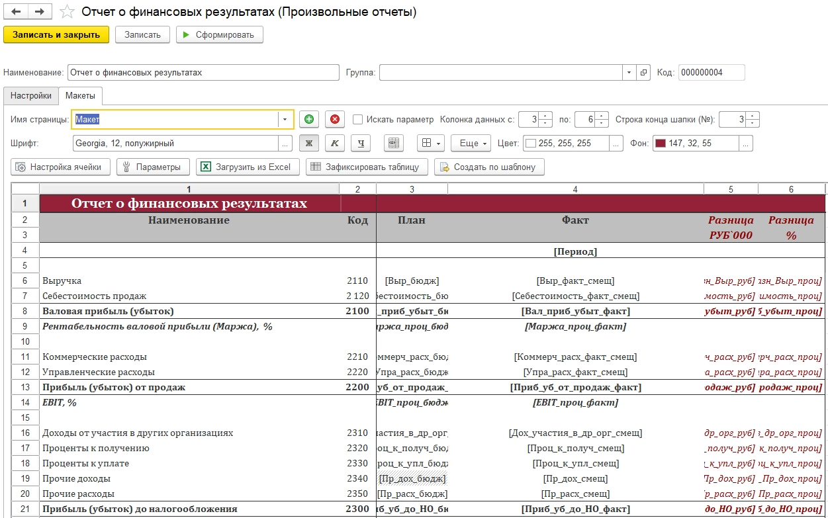Viewport: 828px width, 518px height.
Task: Select the Макеты tab
Action: pos(80,96)
